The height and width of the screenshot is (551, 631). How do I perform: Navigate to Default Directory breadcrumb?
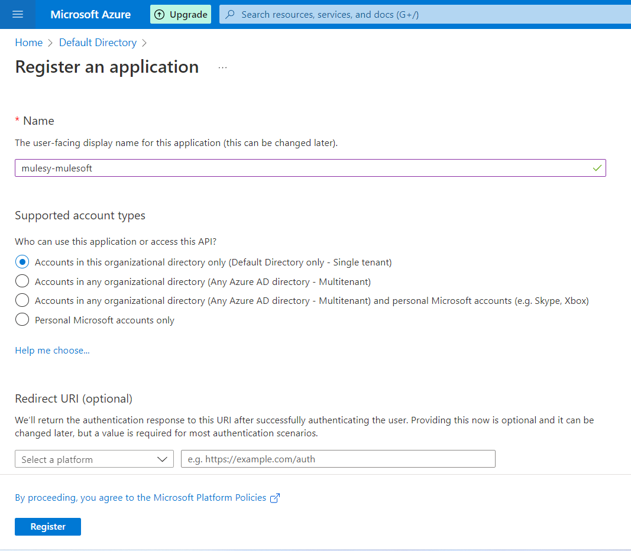tap(98, 43)
